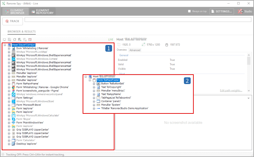Expand Desktop 'explorer' tree node
This screenshot has width=254, height=157.
coord(9,144)
